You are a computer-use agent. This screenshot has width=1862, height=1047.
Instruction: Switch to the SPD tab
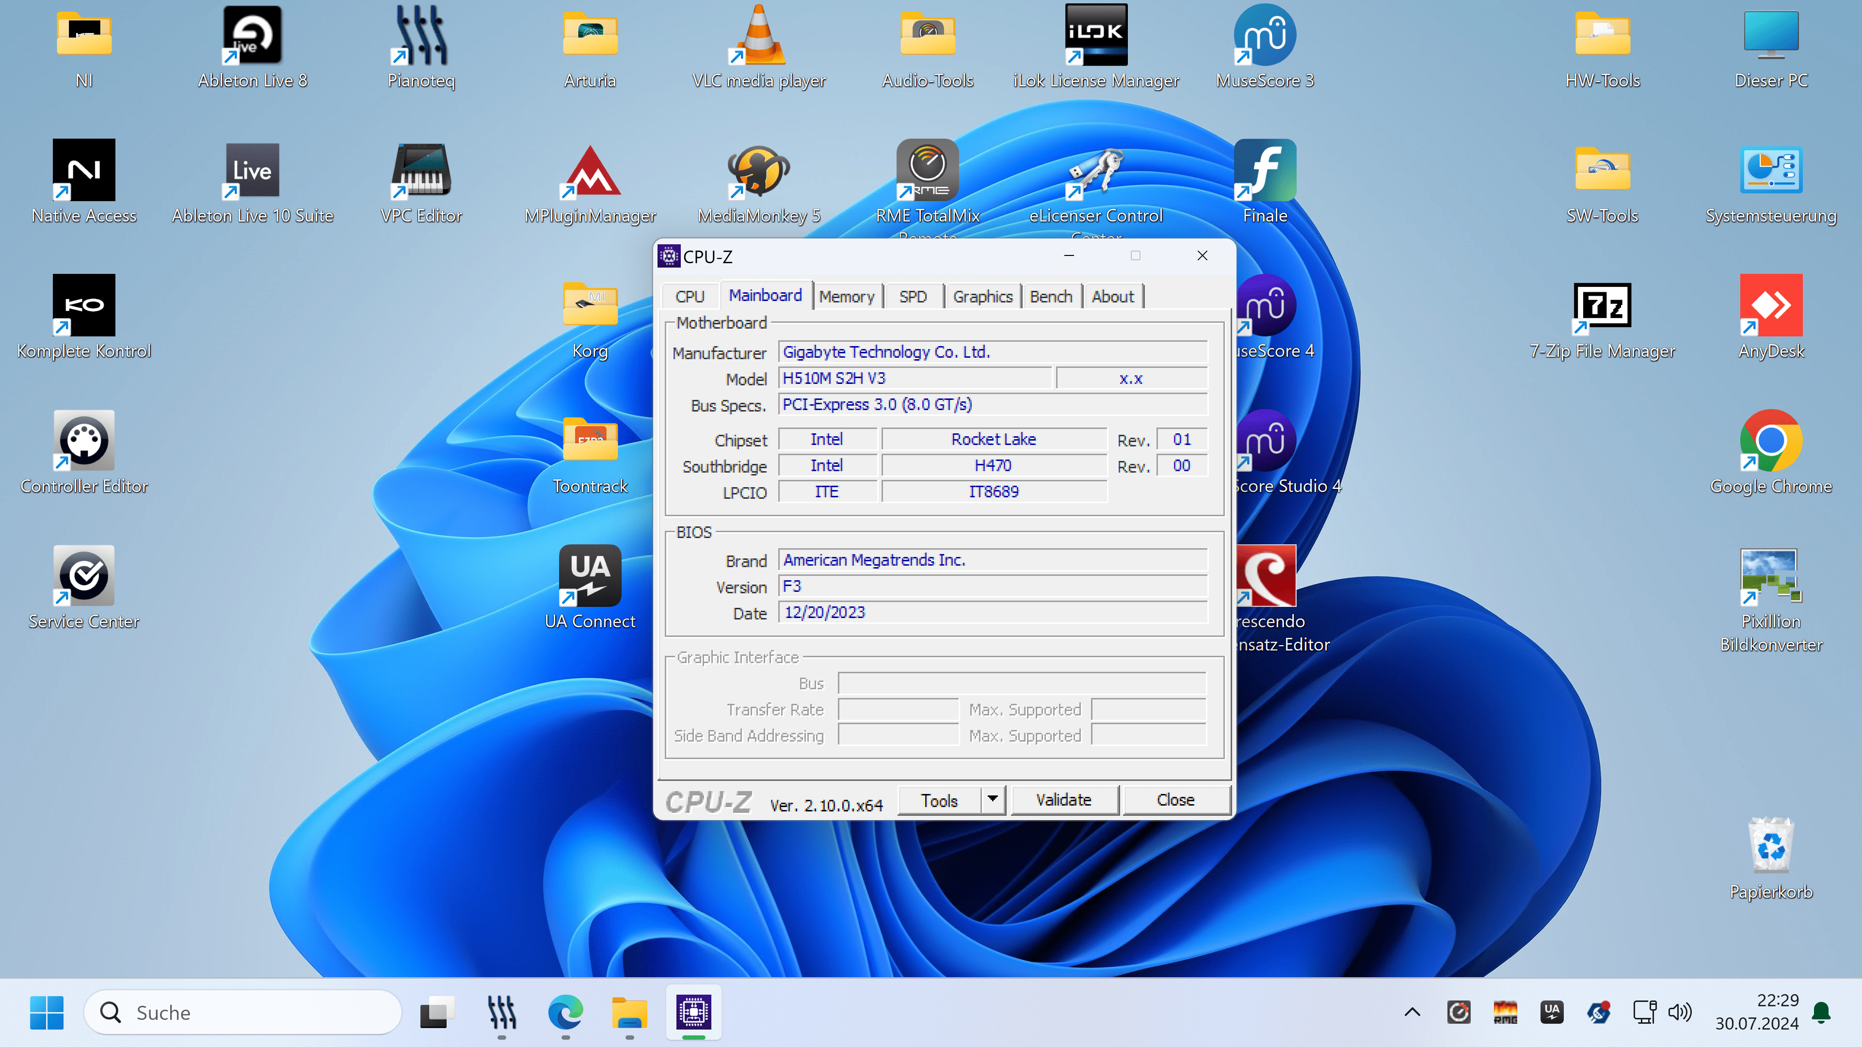[x=912, y=296]
